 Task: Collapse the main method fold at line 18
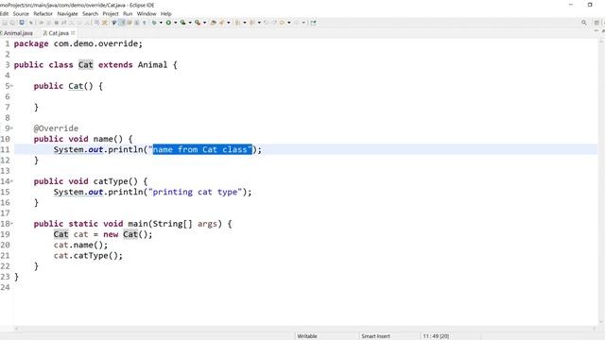(x=12, y=224)
